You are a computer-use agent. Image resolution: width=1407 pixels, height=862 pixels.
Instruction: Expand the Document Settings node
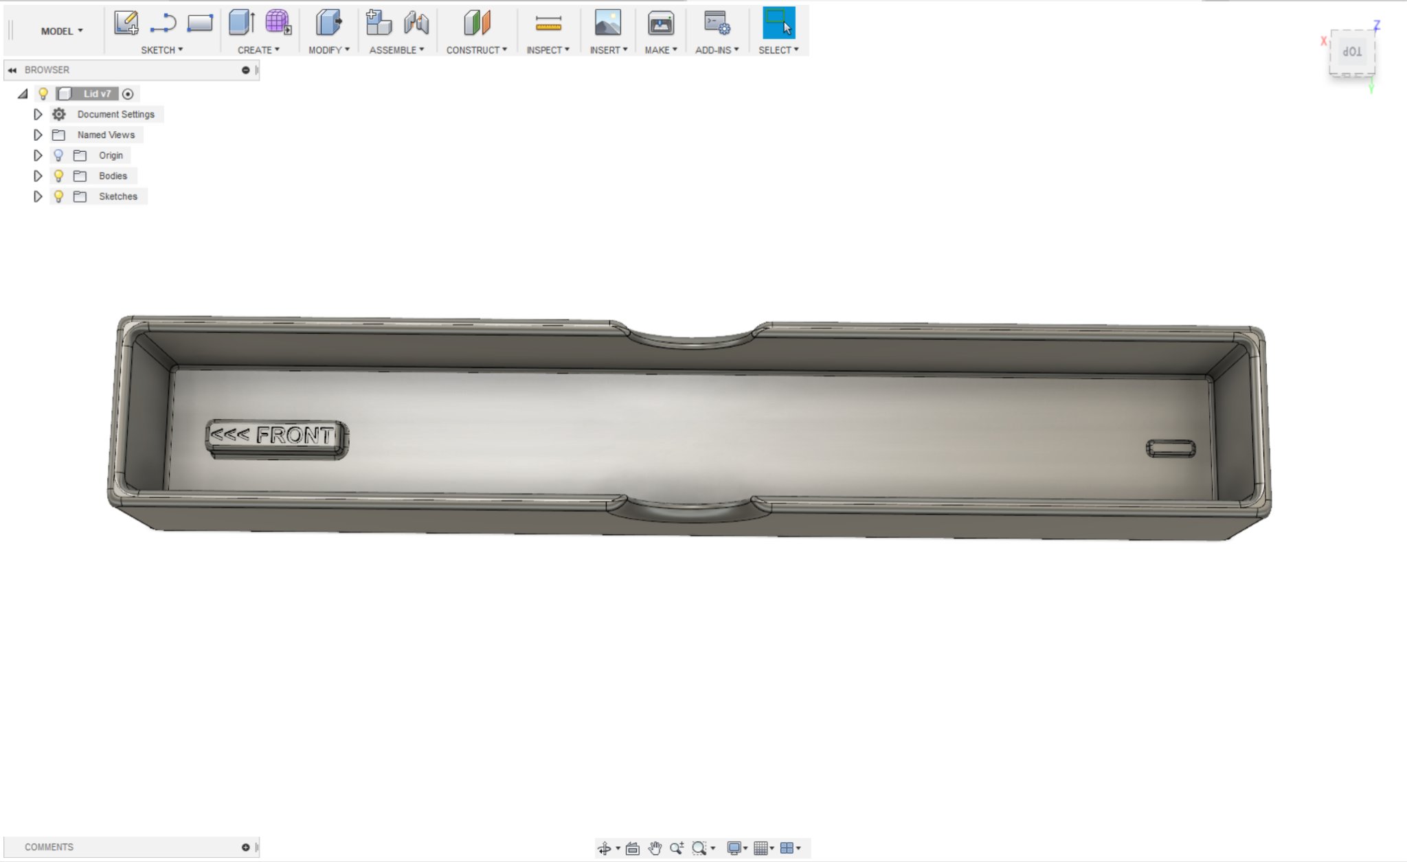click(38, 114)
